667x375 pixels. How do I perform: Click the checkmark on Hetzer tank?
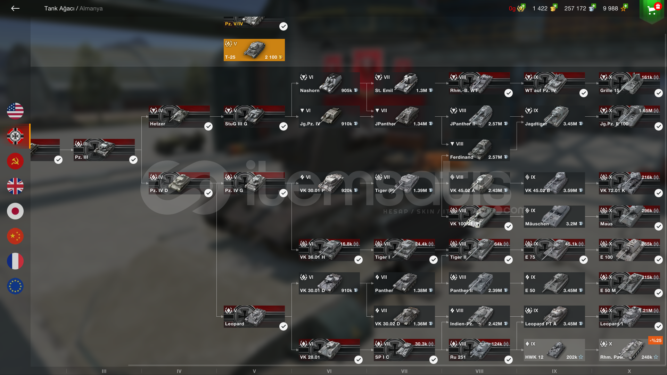pos(208,126)
